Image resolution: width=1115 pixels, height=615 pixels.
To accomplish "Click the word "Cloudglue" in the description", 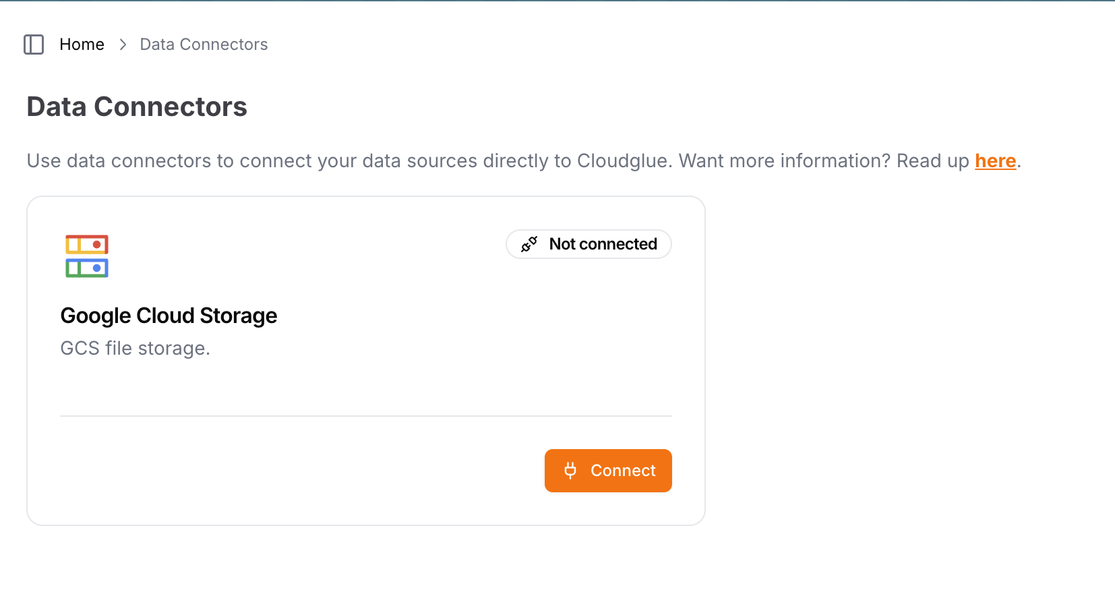I will [623, 161].
